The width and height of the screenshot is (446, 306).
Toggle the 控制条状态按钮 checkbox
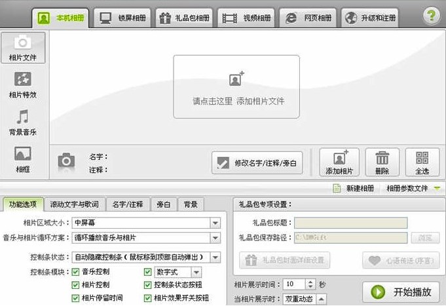tap(147, 284)
